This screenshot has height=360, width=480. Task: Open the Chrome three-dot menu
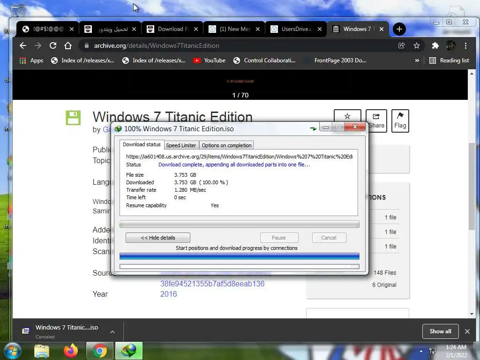point(465,45)
